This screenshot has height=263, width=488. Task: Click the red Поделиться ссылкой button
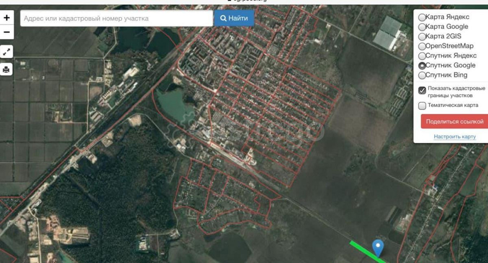tap(454, 121)
